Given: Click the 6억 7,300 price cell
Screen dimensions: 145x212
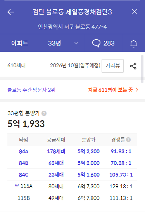Looking at the screenshot, I should tap(88, 186).
